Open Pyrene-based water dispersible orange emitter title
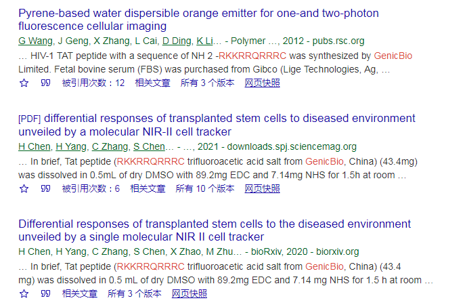Screen dimensions: 467x307 coord(198,20)
